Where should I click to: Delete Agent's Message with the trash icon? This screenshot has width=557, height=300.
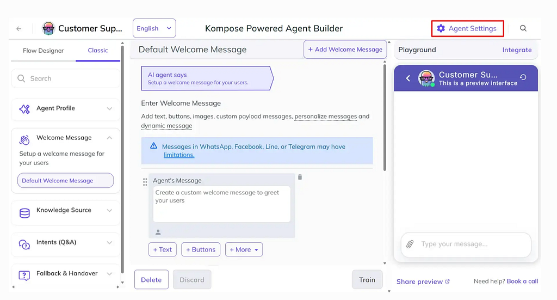300,177
